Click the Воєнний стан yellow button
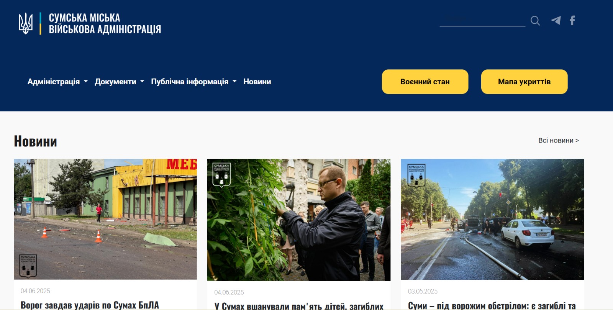The width and height of the screenshot is (613, 310). [x=425, y=82]
